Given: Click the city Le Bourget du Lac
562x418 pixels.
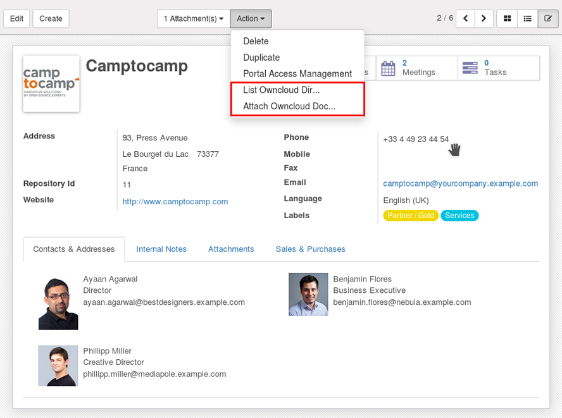Looking at the screenshot, I should [156, 154].
